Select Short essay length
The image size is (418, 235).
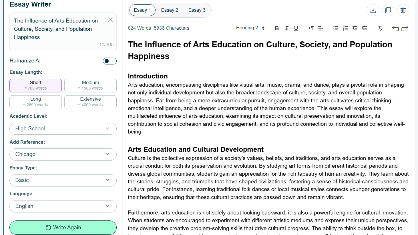[x=35, y=86]
